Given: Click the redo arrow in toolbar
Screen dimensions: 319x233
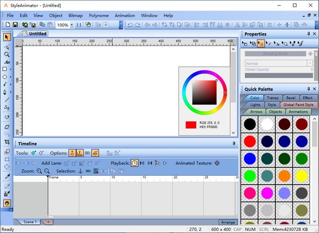Looking at the screenshot, I should tap(138, 25).
